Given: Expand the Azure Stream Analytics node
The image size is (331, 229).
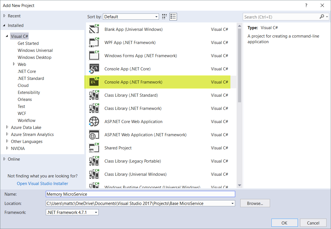Looking at the screenshot, I should point(7,134).
